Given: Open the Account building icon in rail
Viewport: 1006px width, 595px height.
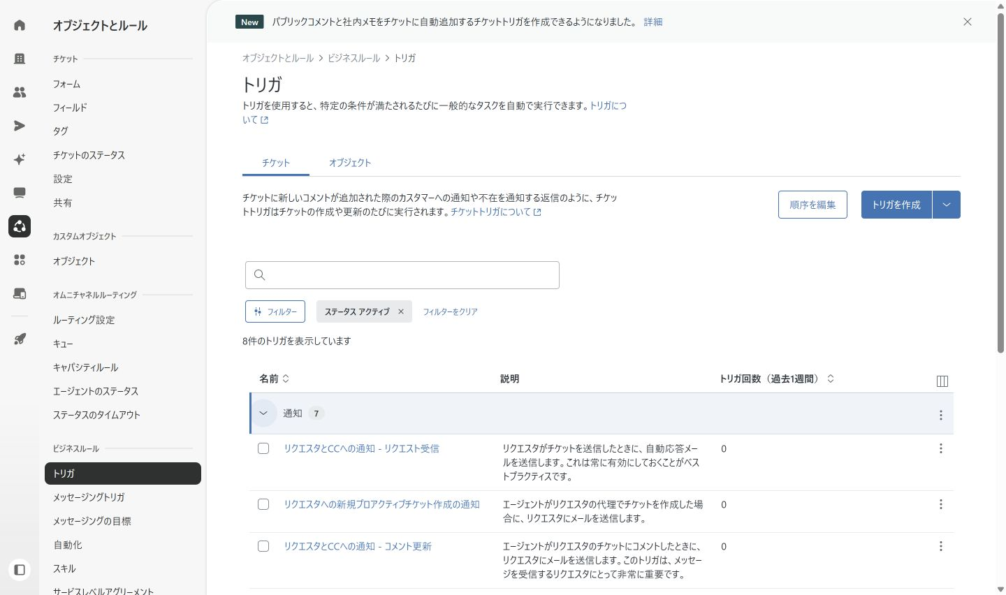Looking at the screenshot, I should (20, 59).
